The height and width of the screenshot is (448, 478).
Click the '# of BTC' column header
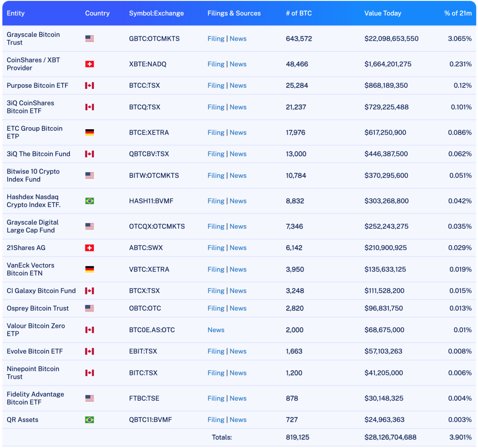point(299,13)
